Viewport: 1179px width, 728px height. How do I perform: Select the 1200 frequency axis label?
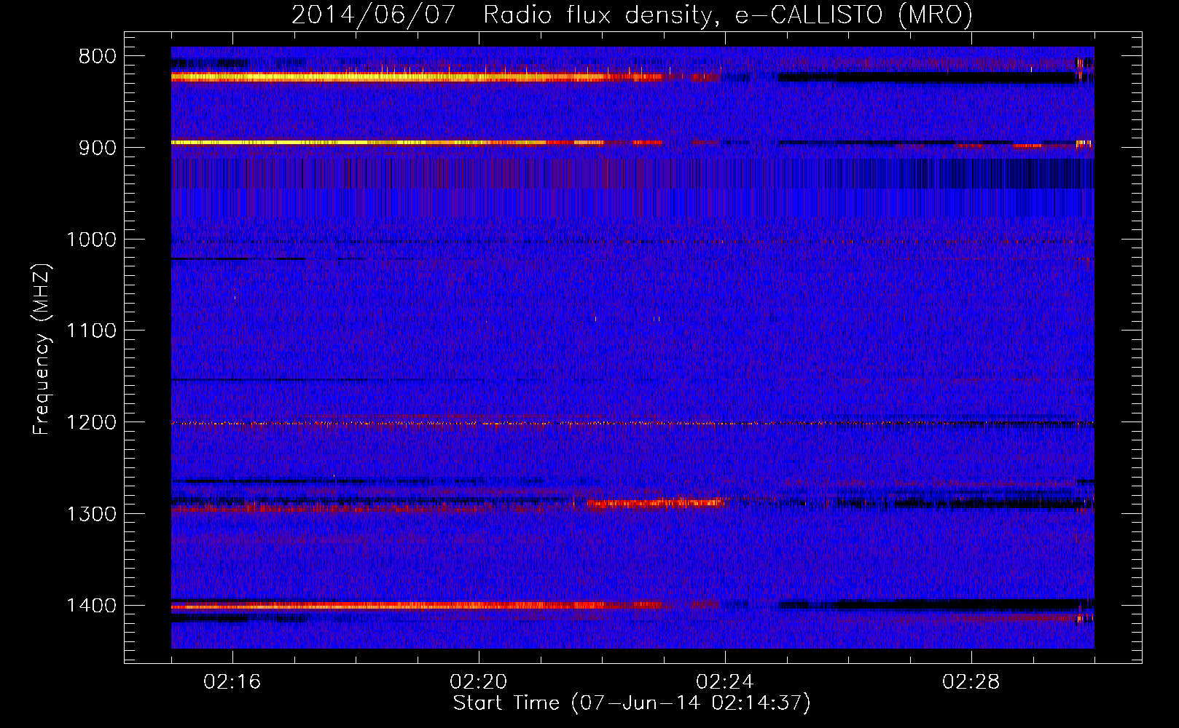click(91, 423)
